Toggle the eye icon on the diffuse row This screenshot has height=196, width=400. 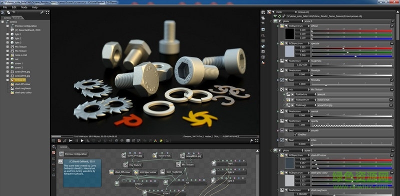coord(392,26)
